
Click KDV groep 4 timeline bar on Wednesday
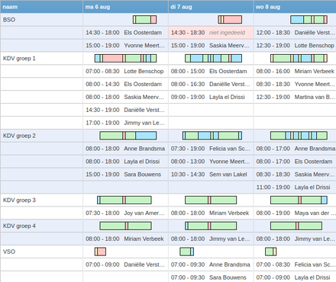pyautogui.click(x=296, y=226)
